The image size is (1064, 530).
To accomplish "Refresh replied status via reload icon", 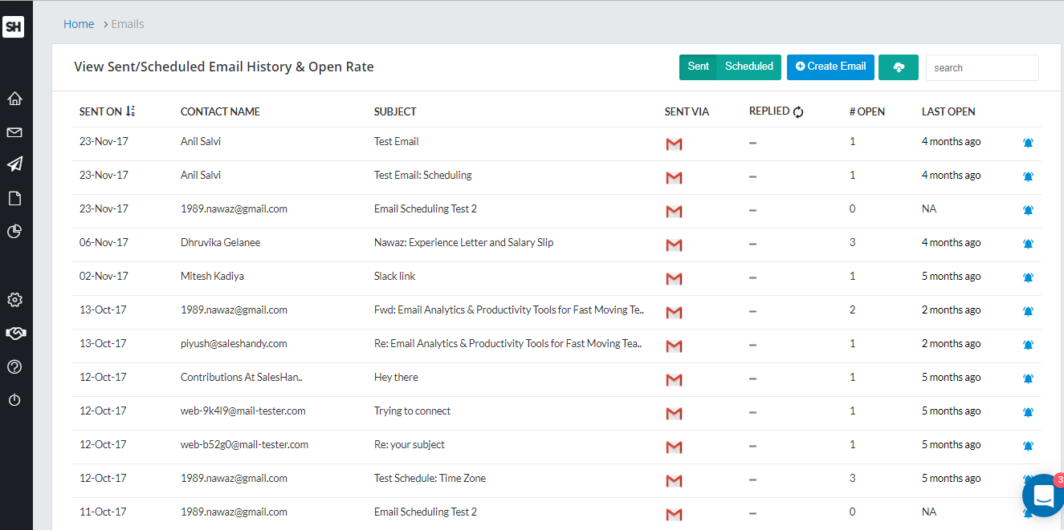I will pos(798,112).
